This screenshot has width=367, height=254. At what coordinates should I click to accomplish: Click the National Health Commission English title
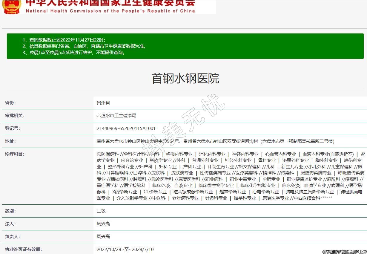[110, 11]
